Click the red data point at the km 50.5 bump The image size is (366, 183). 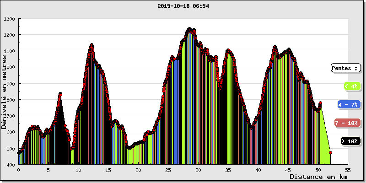click(321, 103)
